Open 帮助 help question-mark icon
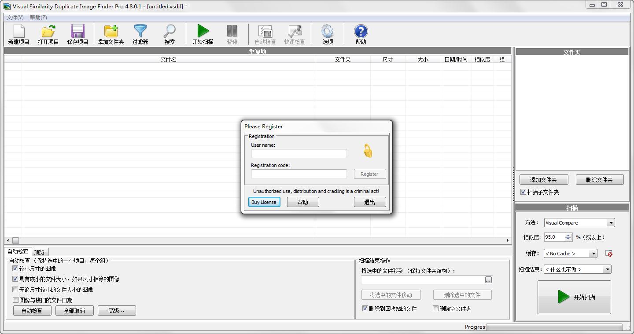The image size is (634, 334). click(361, 34)
